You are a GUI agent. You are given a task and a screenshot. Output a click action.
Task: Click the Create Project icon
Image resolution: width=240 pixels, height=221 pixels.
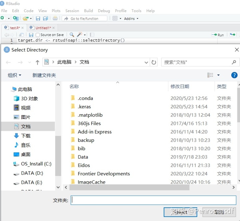tap(16, 18)
